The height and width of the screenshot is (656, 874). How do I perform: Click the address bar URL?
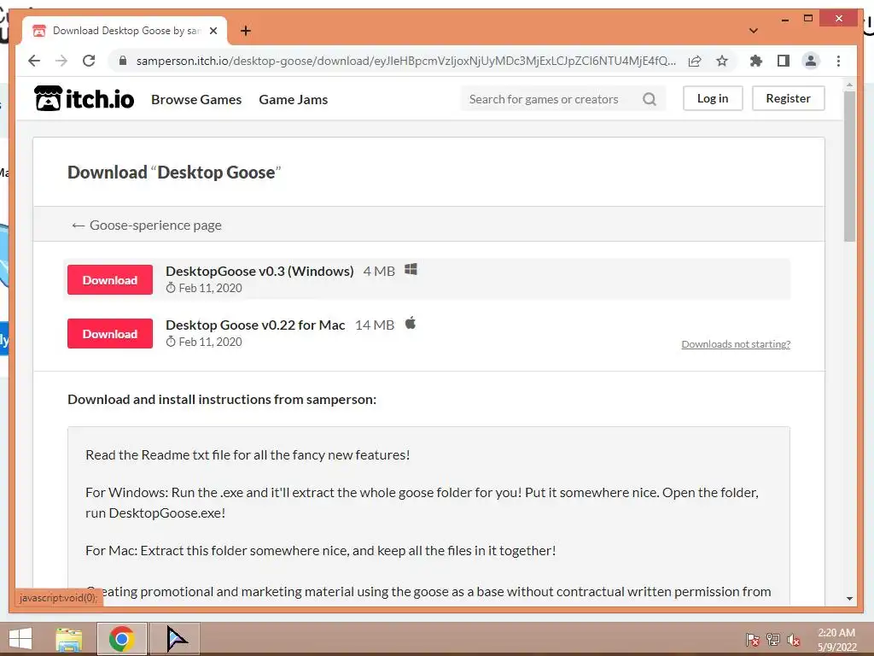coord(405,61)
